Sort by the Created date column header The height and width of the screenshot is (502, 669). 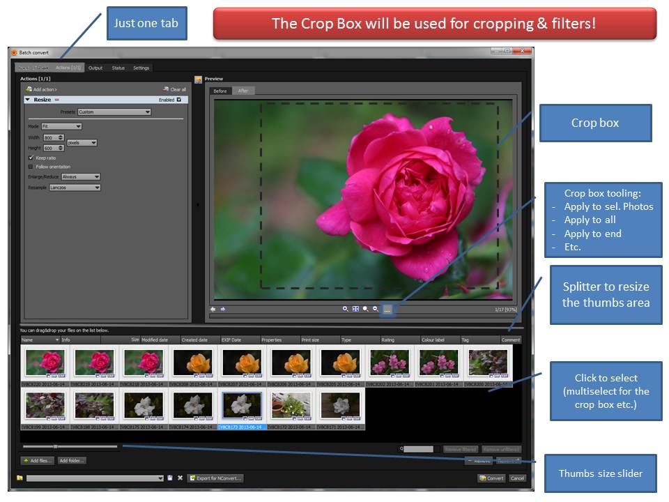200,340
